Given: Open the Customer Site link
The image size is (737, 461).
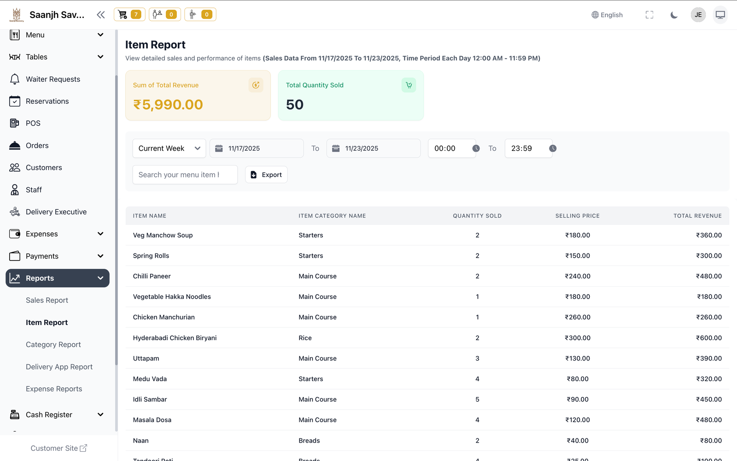Looking at the screenshot, I should (58, 448).
